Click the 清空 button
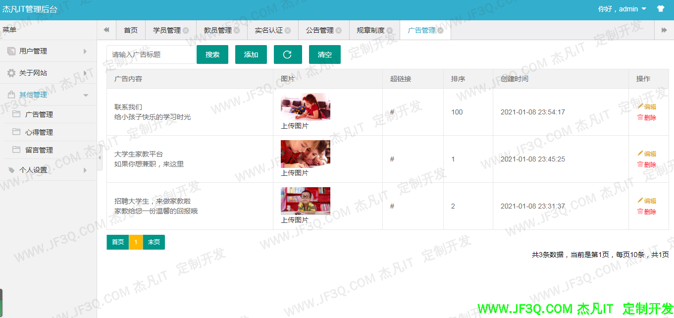Screen dimensions: 674x318 tap(324, 54)
